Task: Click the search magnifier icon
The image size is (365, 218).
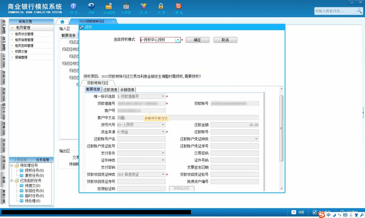Action: click(359, 11)
